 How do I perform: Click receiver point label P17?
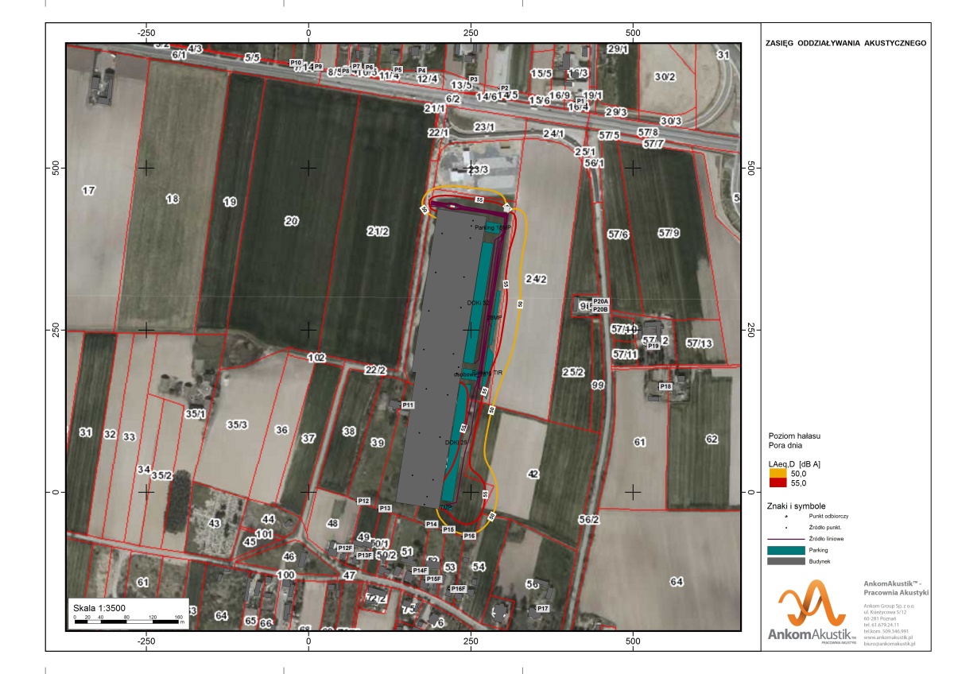(x=543, y=608)
